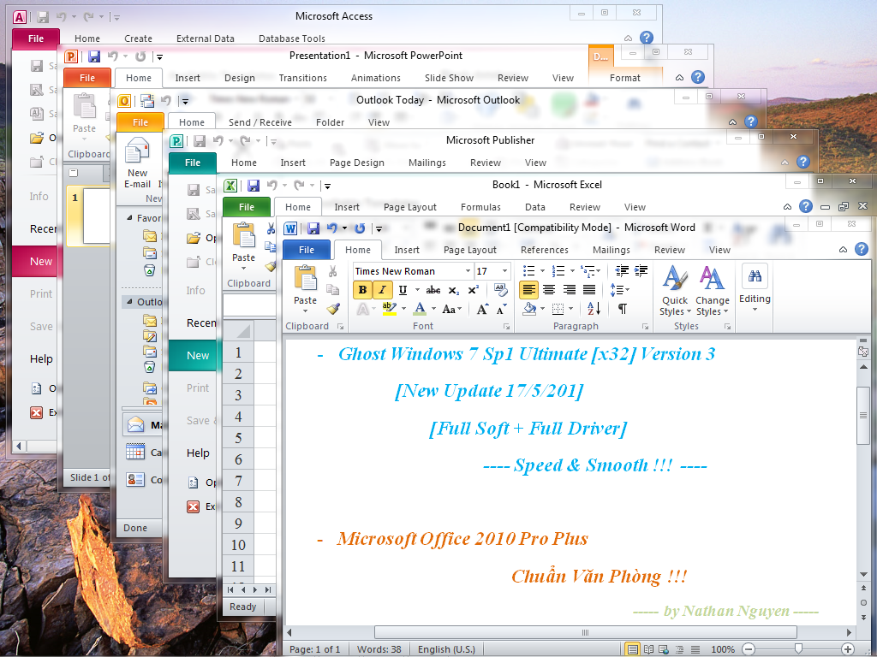Open the Formulas tab in Excel
Screen dimensions: 877x657
pyautogui.click(x=480, y=207)
